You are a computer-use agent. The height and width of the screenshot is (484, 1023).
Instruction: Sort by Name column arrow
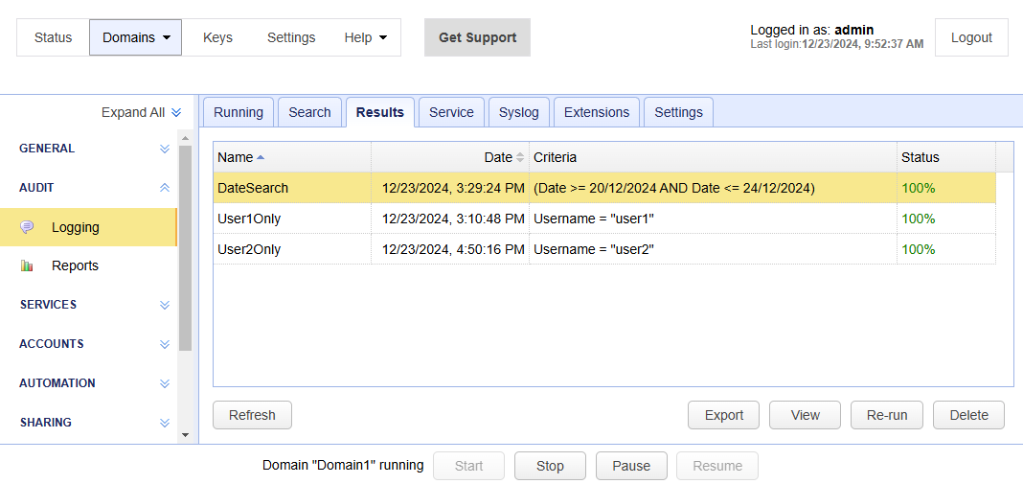(x=261, y=157)
